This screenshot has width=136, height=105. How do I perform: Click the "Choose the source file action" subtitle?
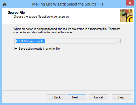41,17
